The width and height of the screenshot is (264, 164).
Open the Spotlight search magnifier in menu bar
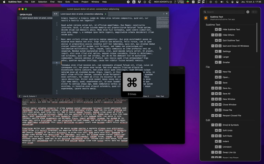[x=227, y=2]
